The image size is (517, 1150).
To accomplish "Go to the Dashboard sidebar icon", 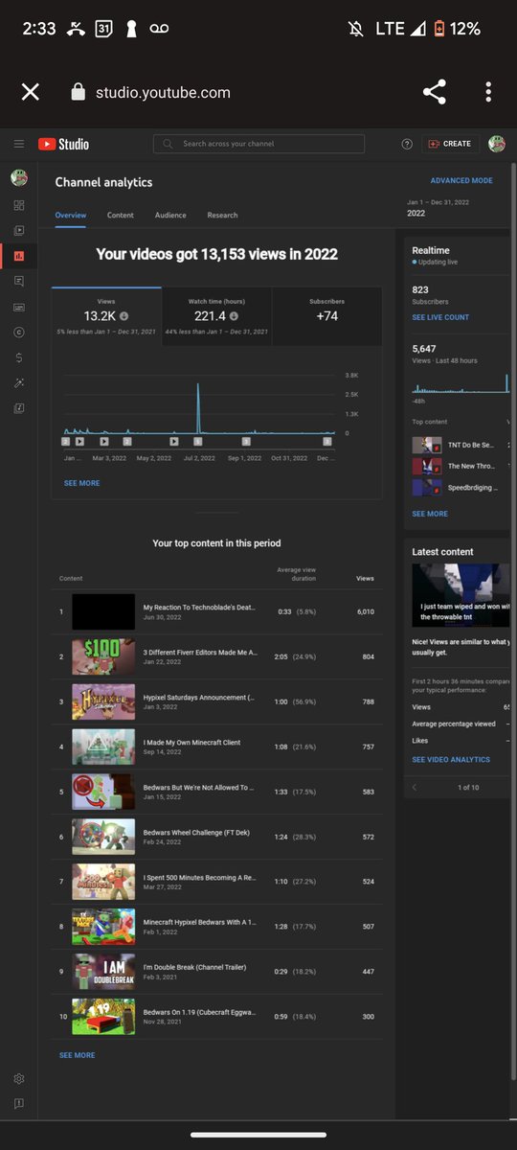I will [x=19, y=205].
